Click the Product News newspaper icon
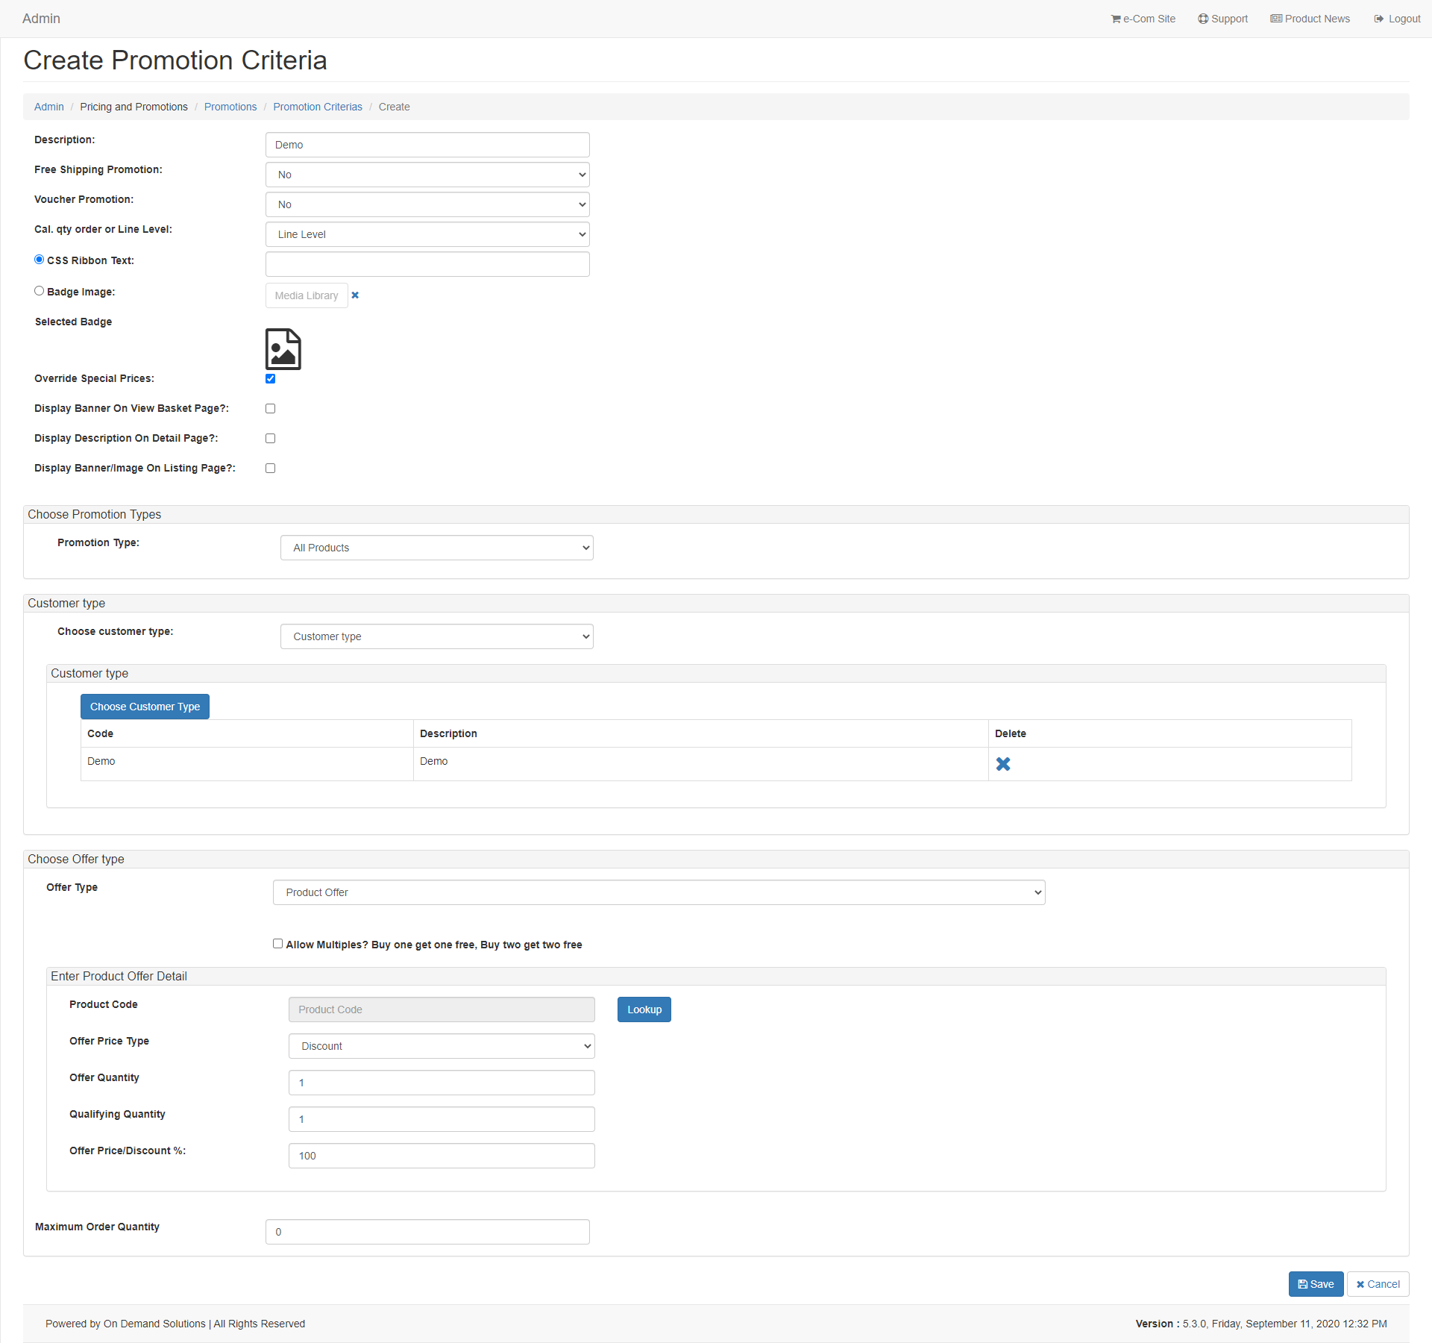The width and height of the screenshot is (1432, 1343). 1276,19
